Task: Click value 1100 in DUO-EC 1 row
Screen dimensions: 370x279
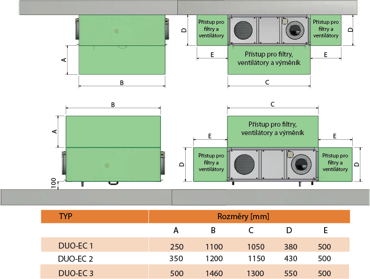Action: [x=214, y=247]
